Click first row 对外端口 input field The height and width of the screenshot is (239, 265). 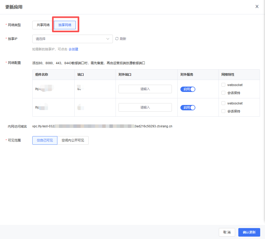pos(145,89)
